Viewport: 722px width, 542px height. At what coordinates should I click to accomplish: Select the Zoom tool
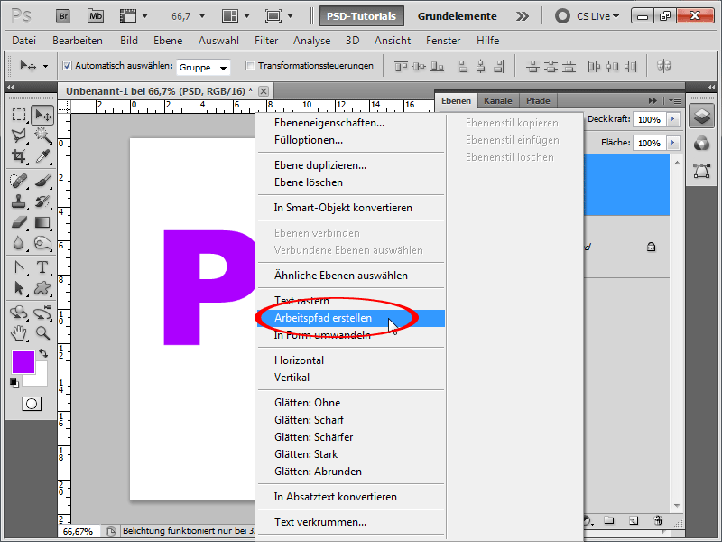(x=42, y=333)
